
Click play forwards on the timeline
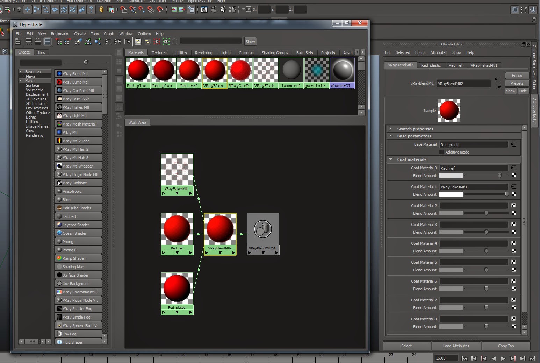coord(503,358)
